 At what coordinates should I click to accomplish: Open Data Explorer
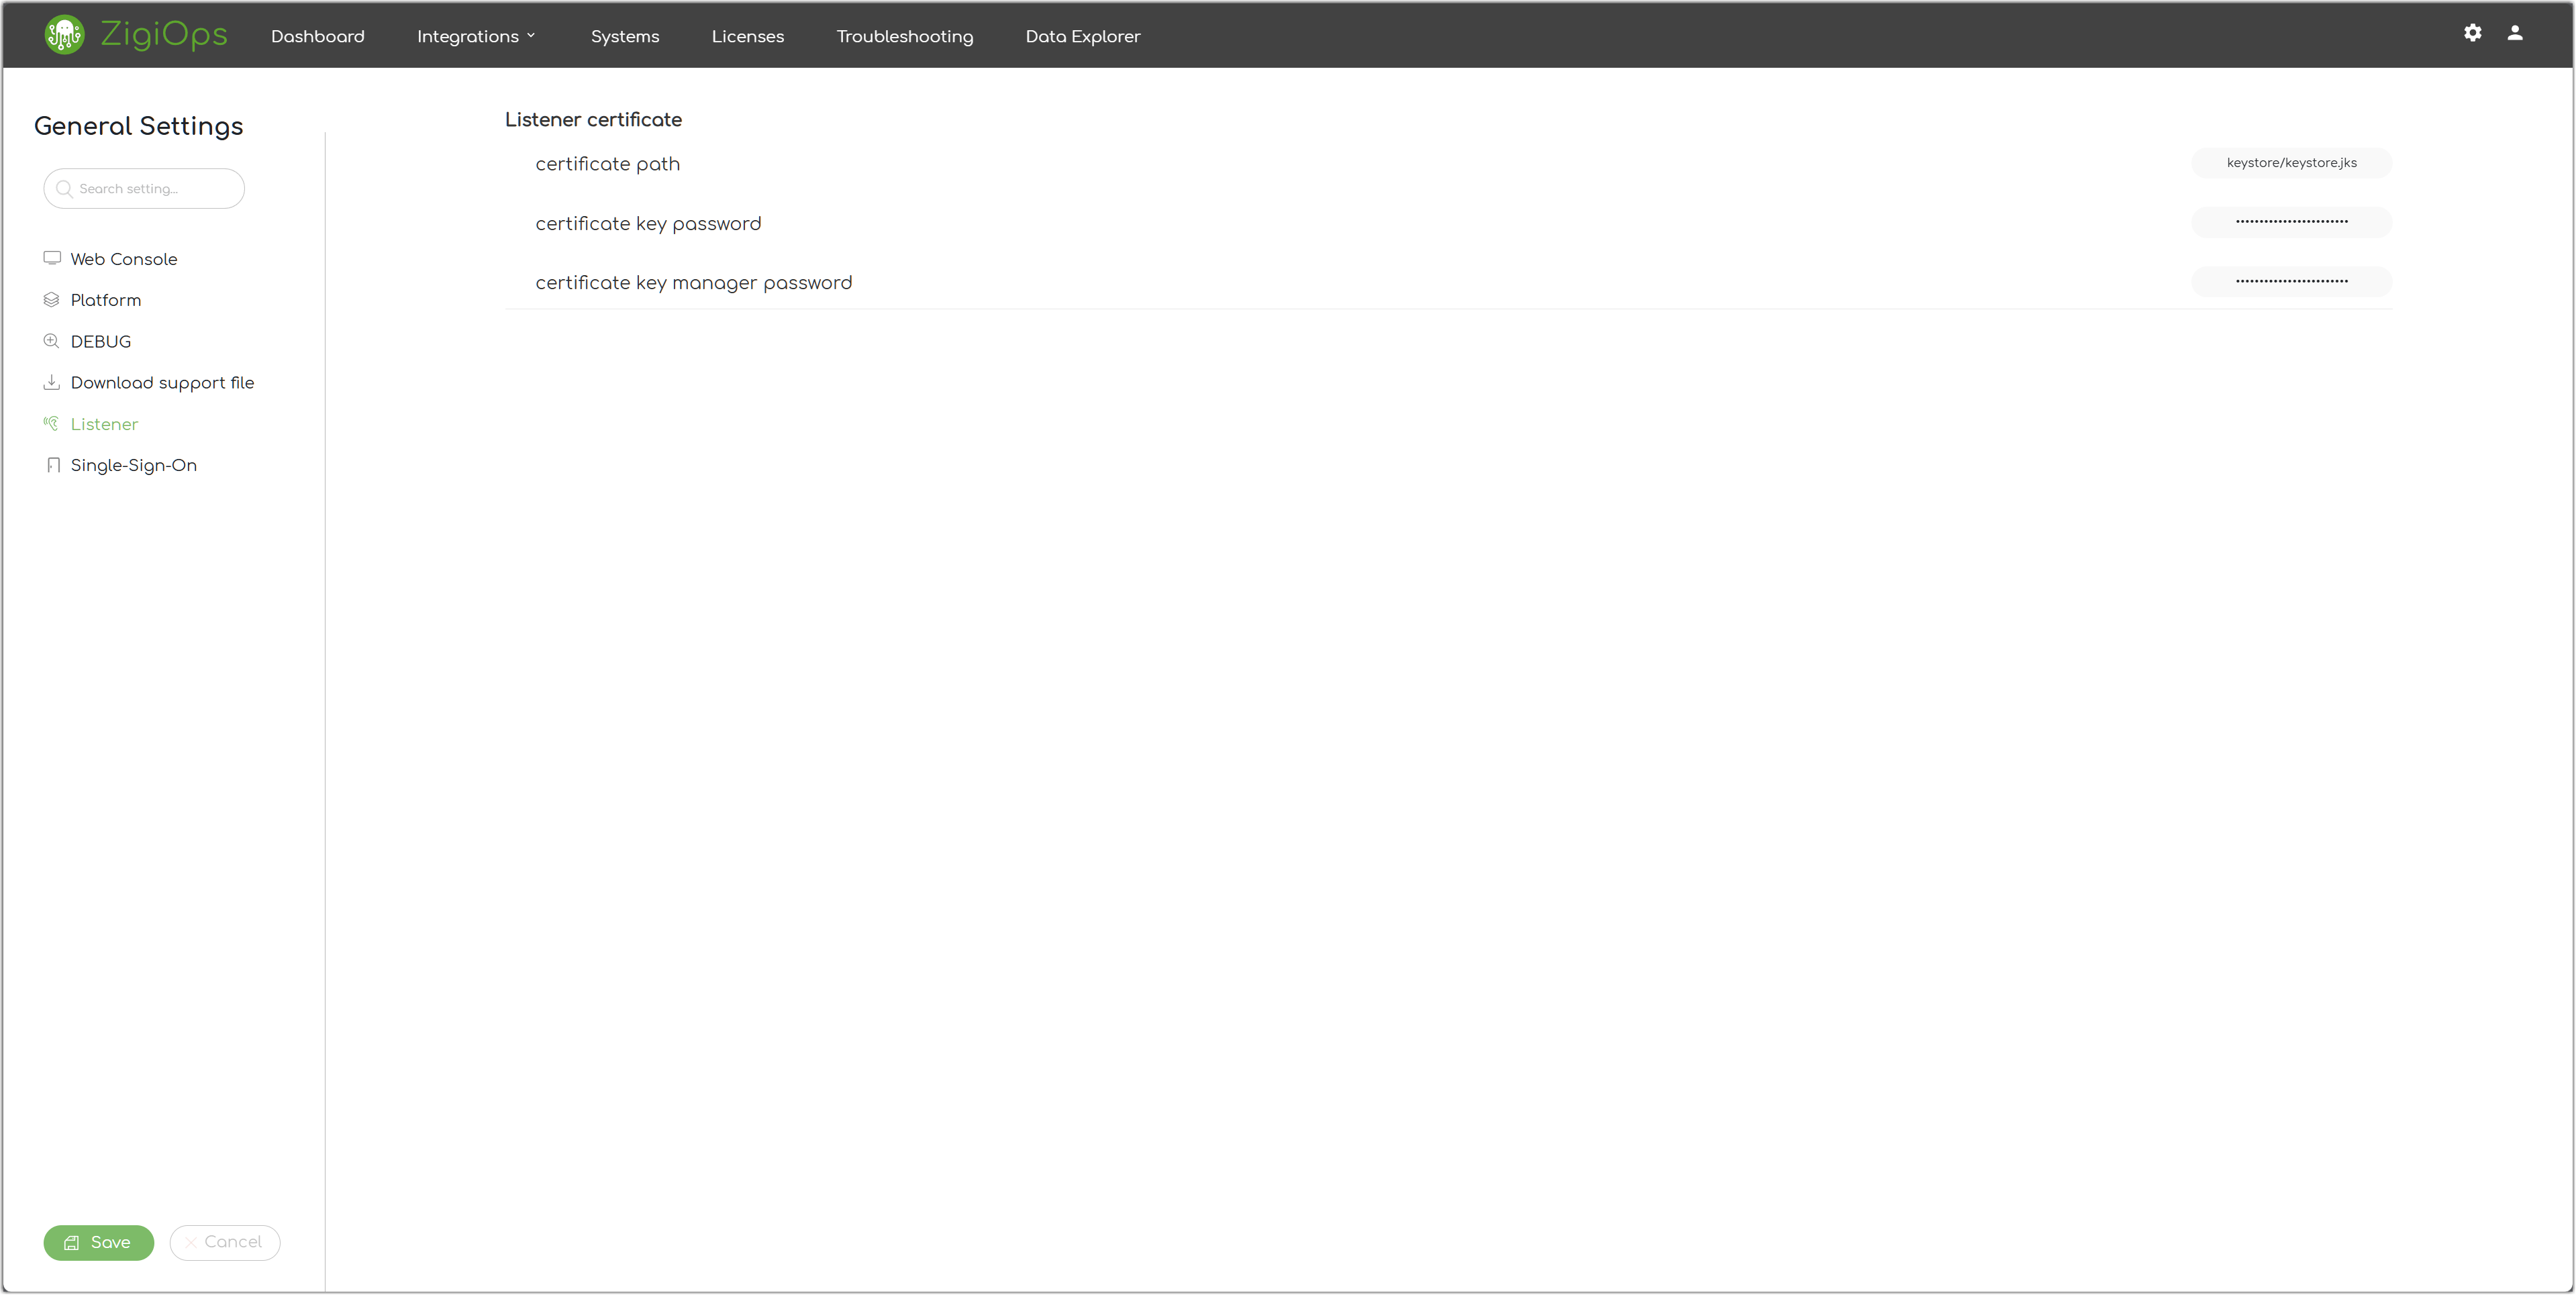tap(1082, 36)
